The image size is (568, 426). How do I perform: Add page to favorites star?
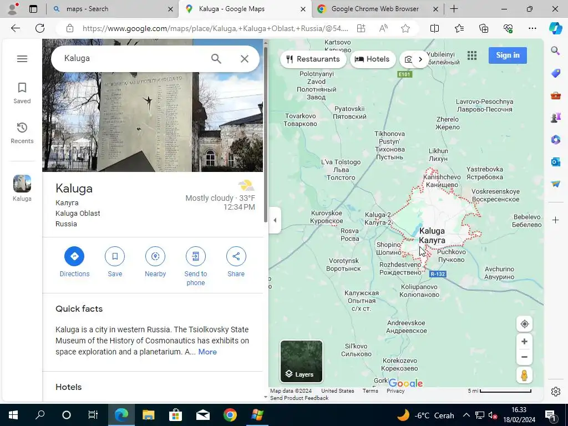(405, 28)
